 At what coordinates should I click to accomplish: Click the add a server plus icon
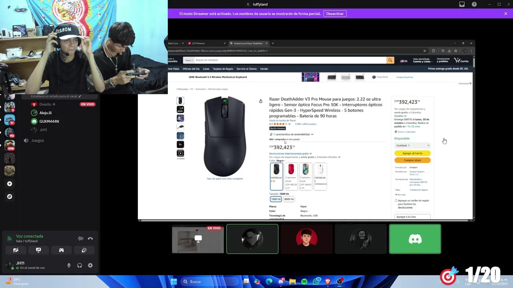point(10,184)
